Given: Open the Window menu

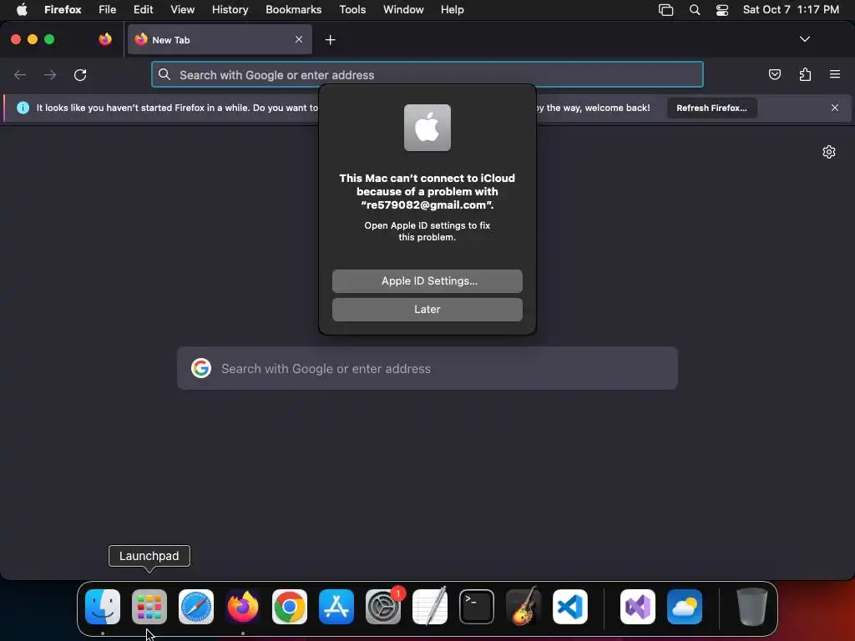Looking at the screenshot, I should (403, 10).
